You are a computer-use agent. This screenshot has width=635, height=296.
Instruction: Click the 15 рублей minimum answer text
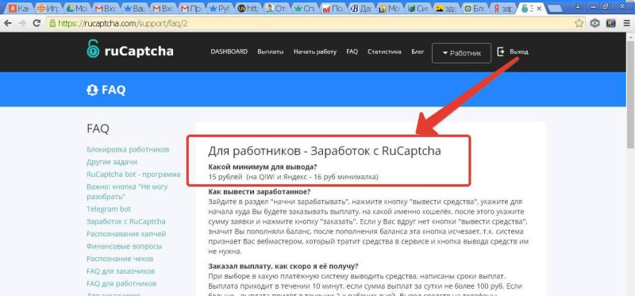pyautogui.click(x=293, y=177)
